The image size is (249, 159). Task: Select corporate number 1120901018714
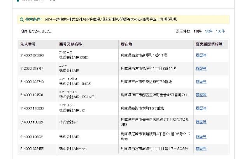pos(32,69)
